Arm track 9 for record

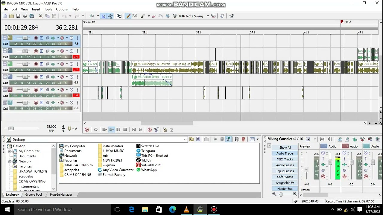tap(36, 77)
